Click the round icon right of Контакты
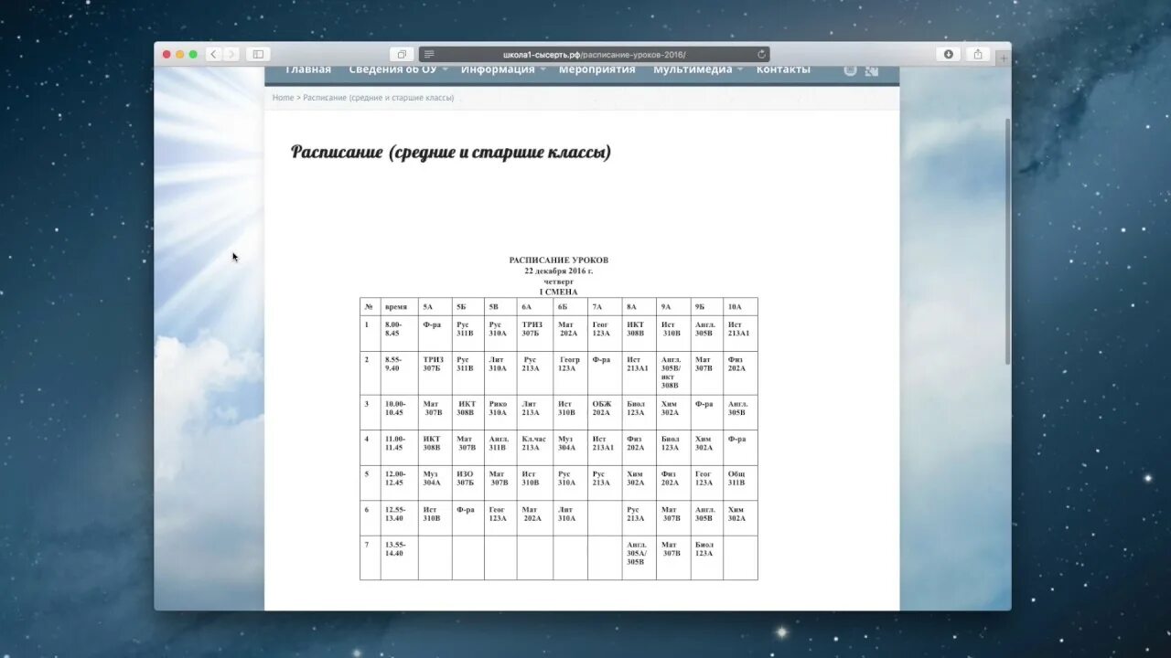The height and width of the screenshot is (658, 1171). (850, 70)
